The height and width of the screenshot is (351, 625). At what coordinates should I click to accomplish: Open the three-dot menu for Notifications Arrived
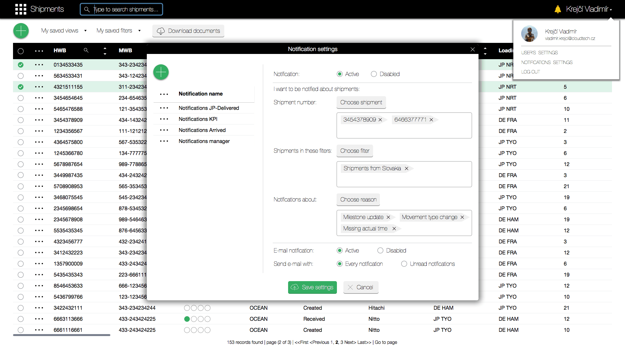[164, 130]
